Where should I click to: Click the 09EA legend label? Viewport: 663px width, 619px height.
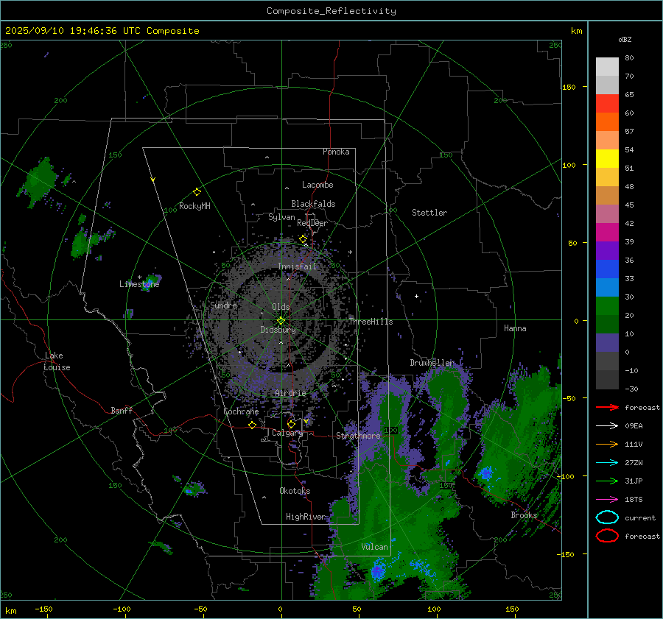634,425
